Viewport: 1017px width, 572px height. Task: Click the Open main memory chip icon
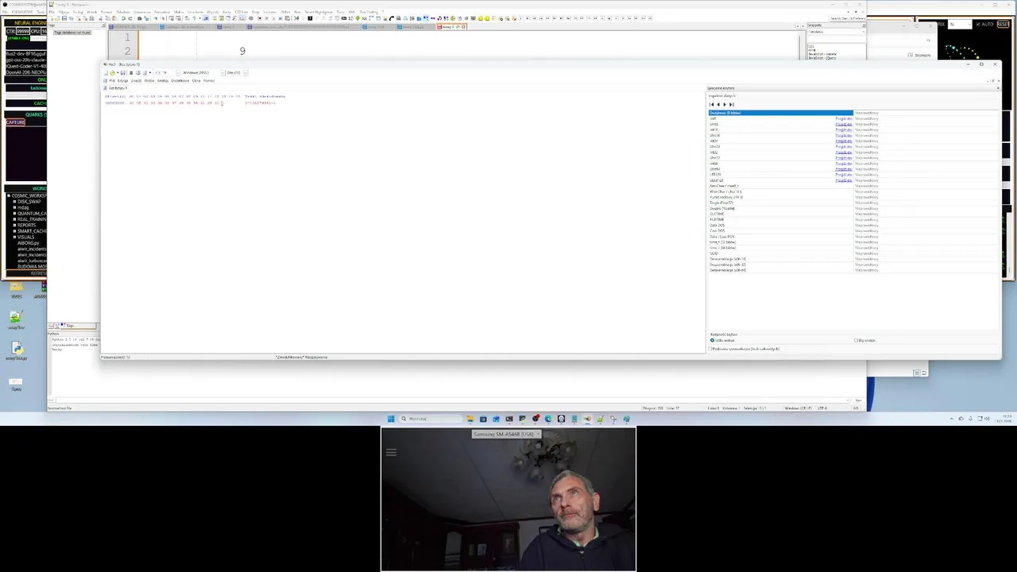point(131,73)
